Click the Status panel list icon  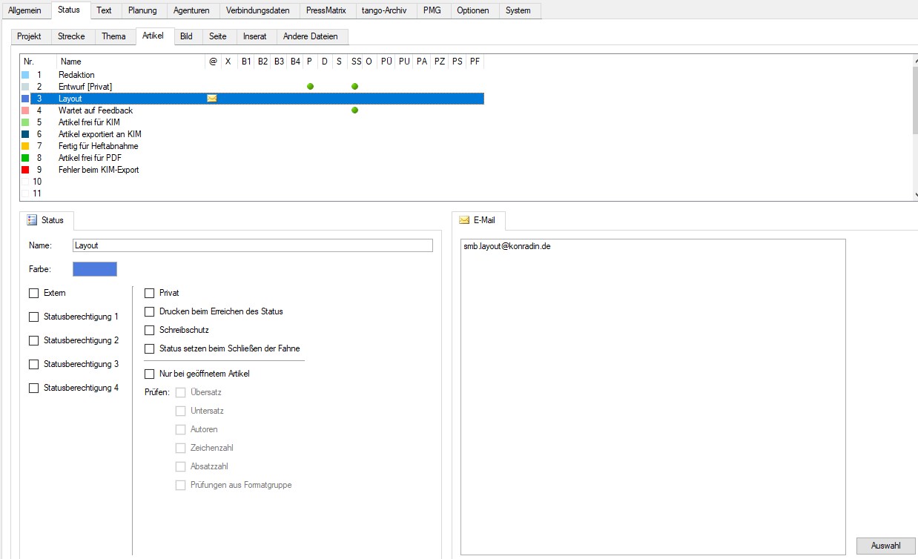pyautogui.click(x=32, y=220)
